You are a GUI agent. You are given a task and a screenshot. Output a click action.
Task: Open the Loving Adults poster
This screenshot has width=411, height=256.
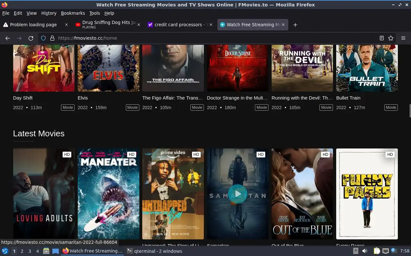click(44, 194)
